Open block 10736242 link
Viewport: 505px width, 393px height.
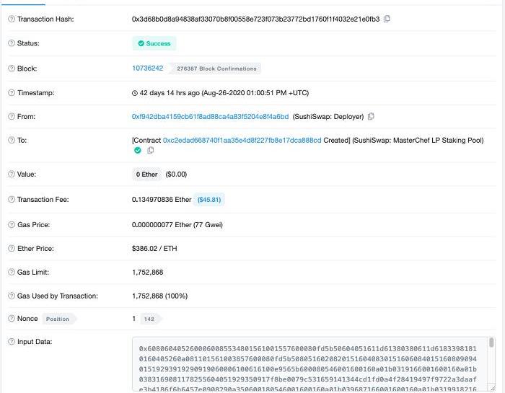147,69
